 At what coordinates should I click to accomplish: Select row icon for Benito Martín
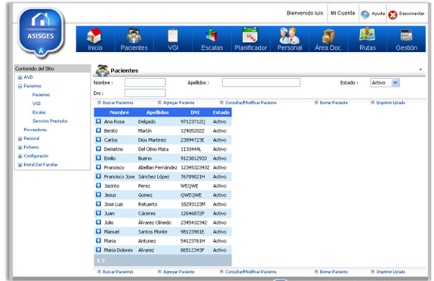[99, 130]
